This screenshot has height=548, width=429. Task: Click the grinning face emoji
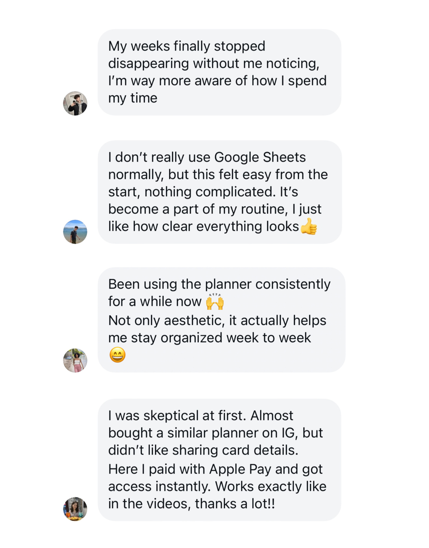[117, 355]
